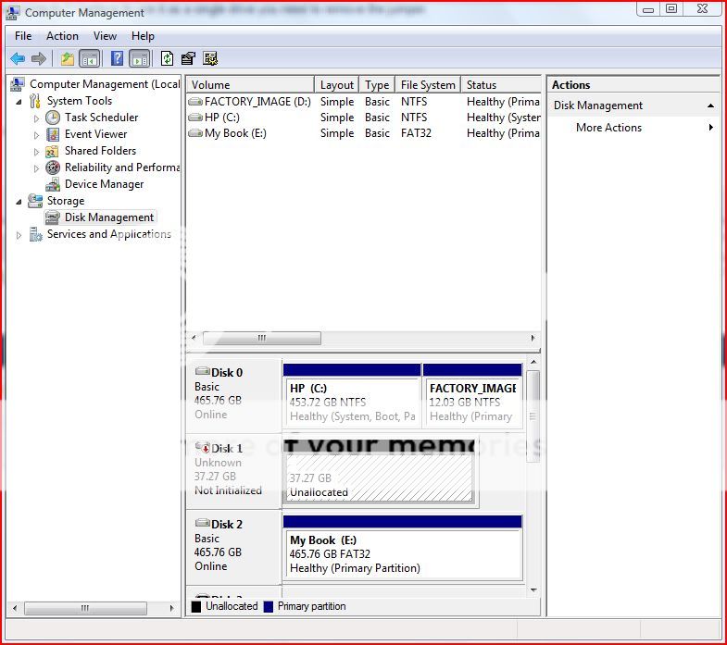727x645 pixels.
Task: Click the Refresh toolbar icon
Action: tap(167, 58)
